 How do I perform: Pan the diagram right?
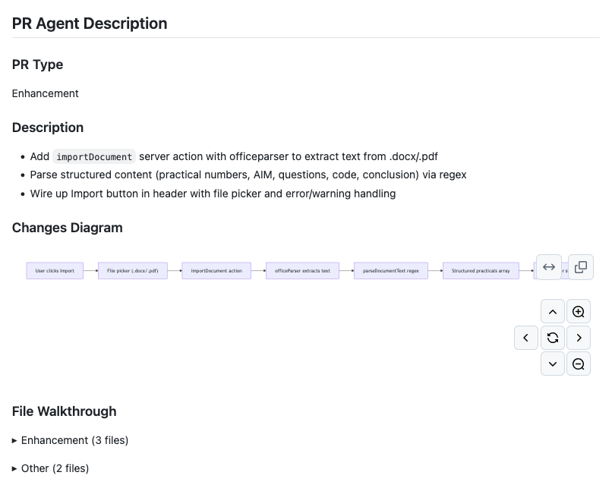[x=579, y=338]
